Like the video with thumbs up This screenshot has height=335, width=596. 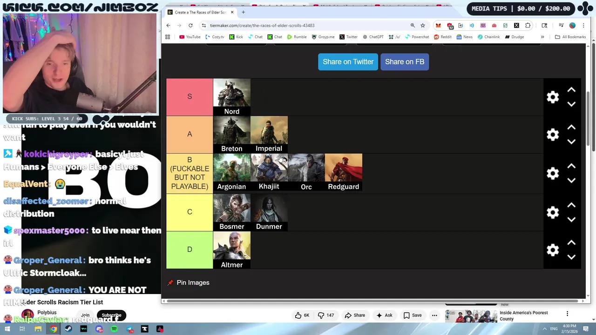click(x=302, y=315)
